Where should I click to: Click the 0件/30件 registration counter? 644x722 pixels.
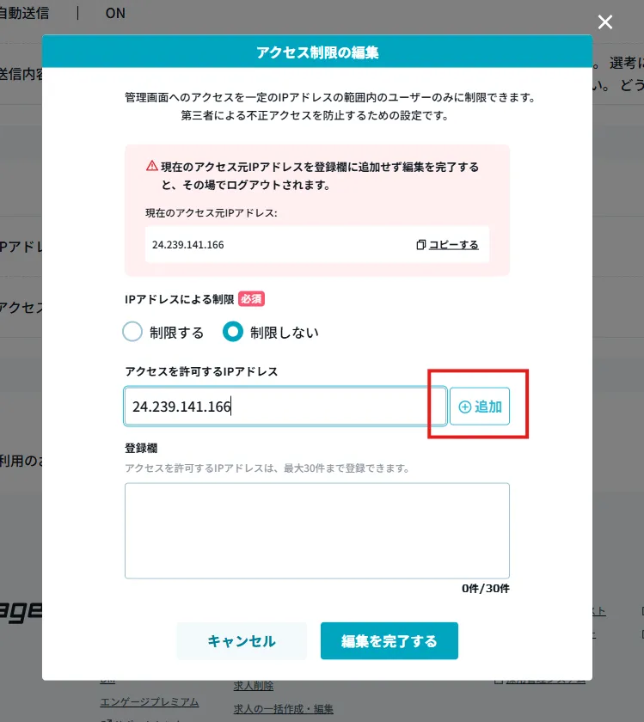point(486,589)
